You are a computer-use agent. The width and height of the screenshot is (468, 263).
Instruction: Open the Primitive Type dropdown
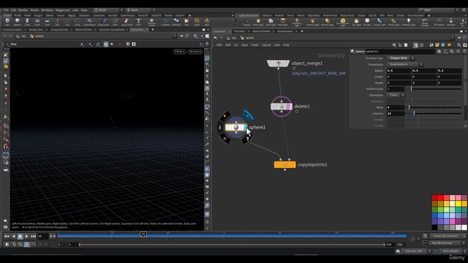click(x=401, y=58)
